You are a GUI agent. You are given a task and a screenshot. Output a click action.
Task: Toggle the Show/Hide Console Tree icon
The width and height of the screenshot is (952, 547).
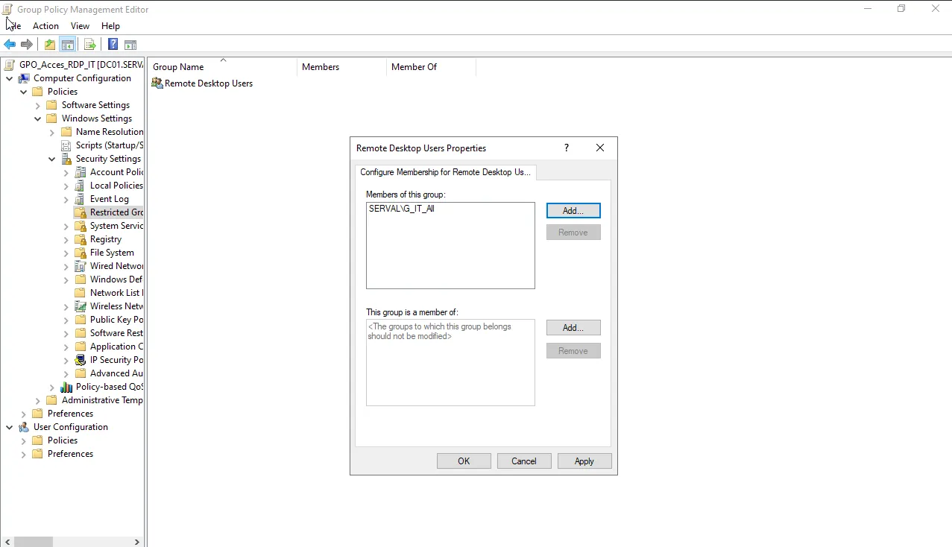pyautogui.click(x=68, y=45)
